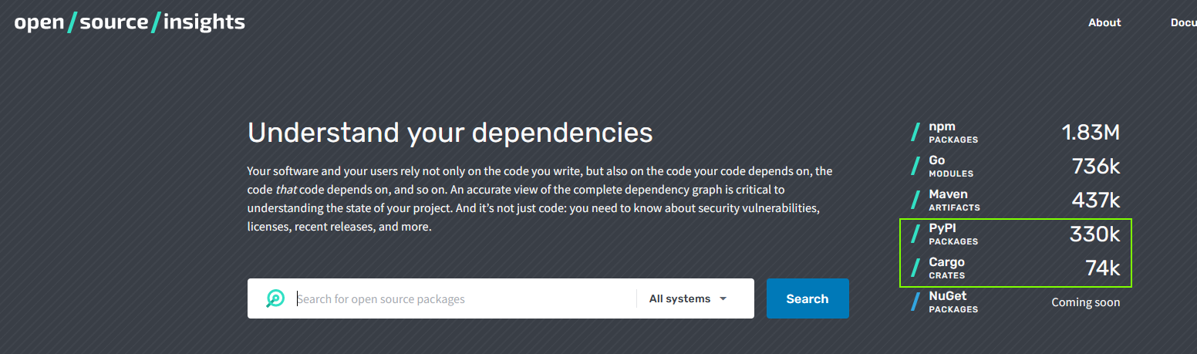Viewport: 1197px width, 354px height.
Task: Click the 437k Maven count
Action: click(x=1096, y=201)
